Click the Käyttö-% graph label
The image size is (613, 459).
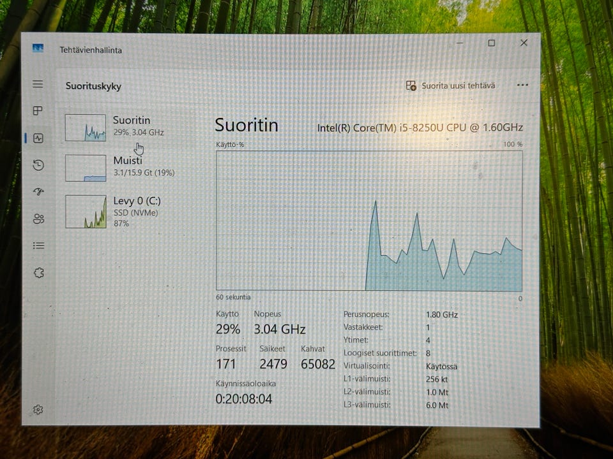(x=230, y=145)
